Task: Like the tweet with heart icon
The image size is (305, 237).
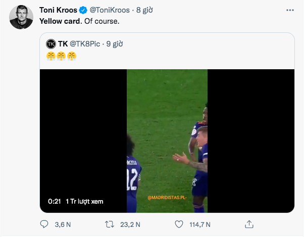Action: (x=179, y=224)
